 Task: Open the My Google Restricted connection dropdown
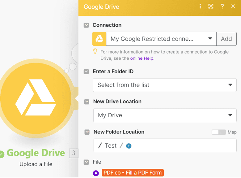(161, 39)
